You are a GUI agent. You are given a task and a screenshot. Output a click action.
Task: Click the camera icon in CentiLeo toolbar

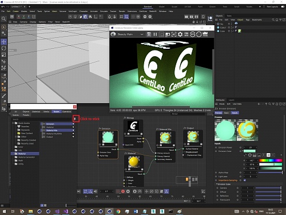pyautogui.click(x=168, y=34)
